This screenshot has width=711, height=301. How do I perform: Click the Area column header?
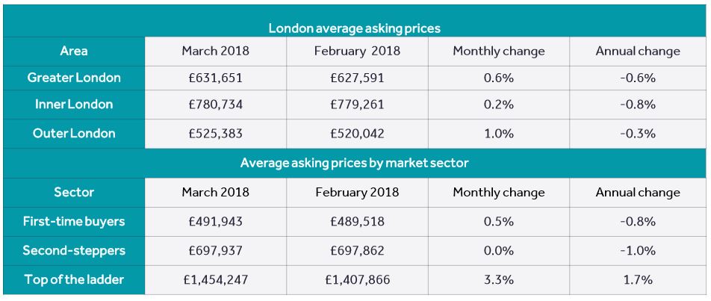(74, 51)
